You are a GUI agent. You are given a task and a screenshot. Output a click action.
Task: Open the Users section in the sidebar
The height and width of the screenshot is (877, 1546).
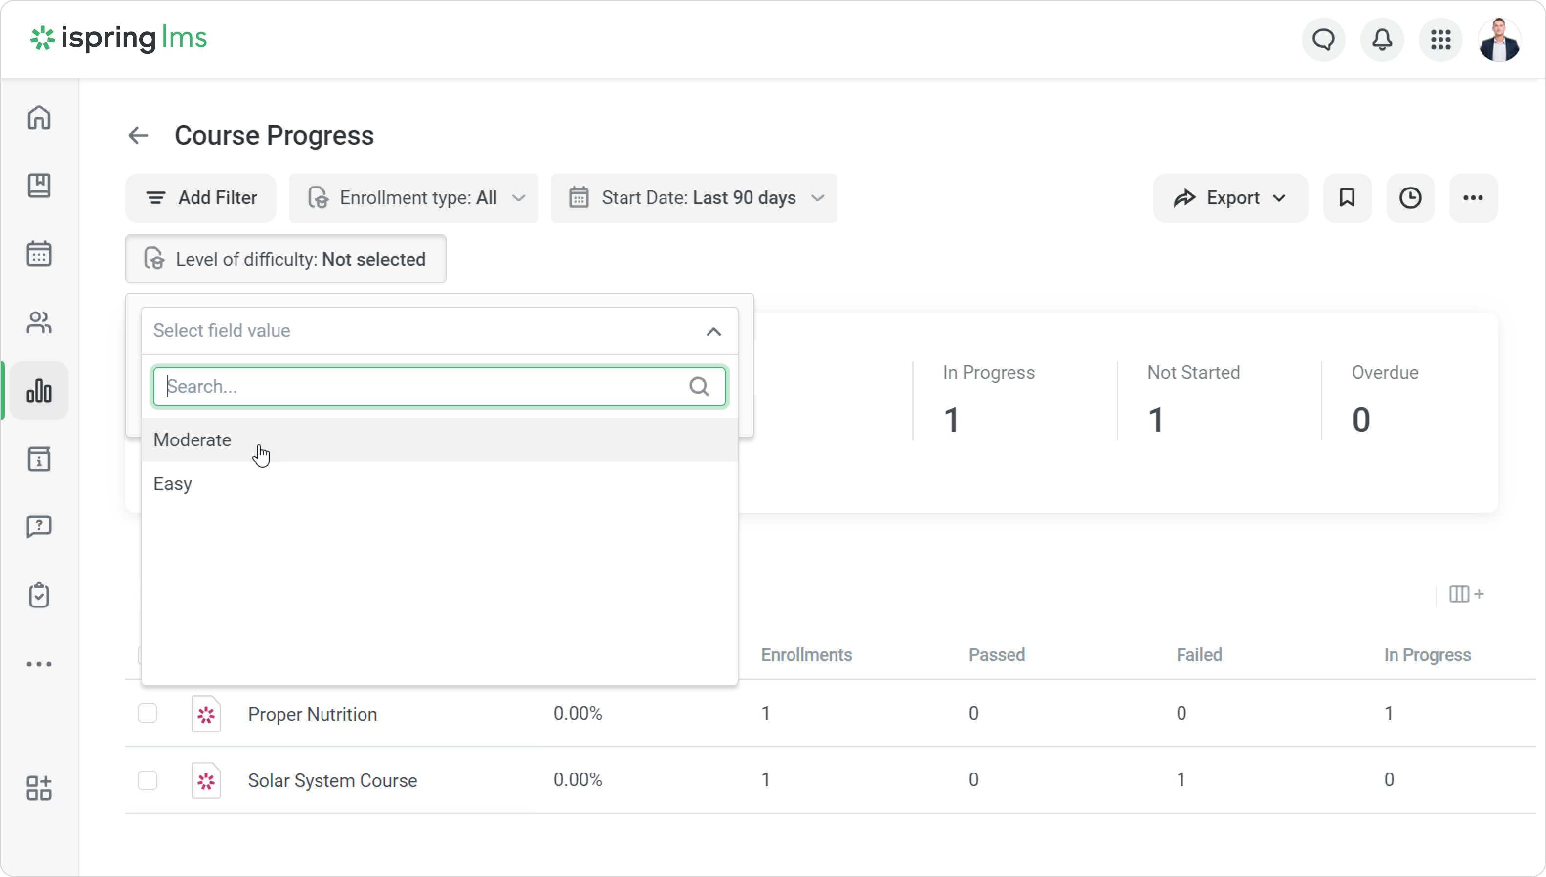coord(39,322)
